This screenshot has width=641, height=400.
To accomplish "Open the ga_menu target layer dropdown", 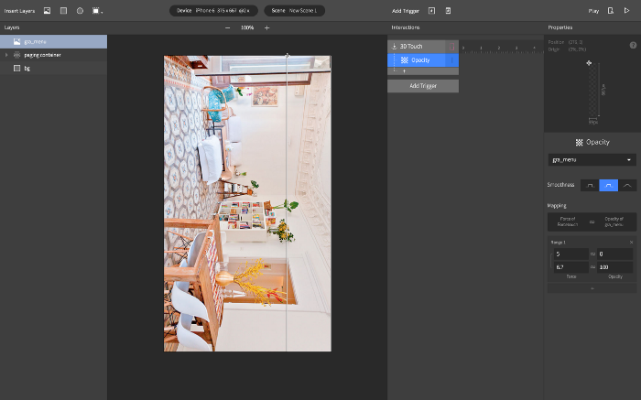I will click(592, 160).
